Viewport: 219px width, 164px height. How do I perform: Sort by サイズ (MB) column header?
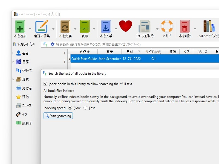[153, 52]
